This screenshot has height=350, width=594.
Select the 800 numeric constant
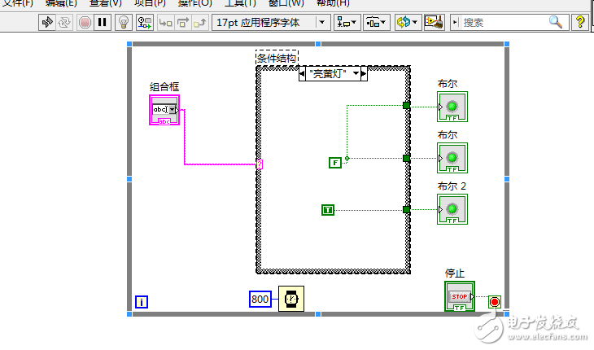pyautogui.click(x=260, y=299)
